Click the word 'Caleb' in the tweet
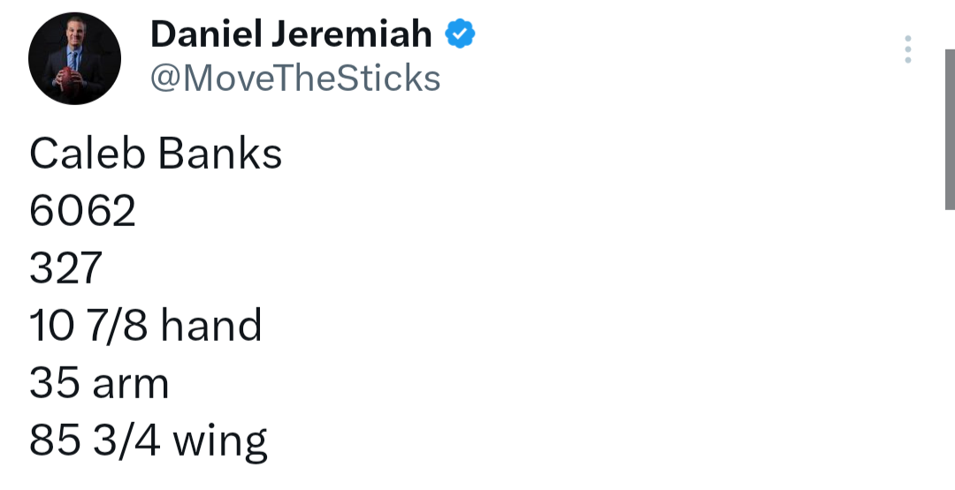 [87, 154]
